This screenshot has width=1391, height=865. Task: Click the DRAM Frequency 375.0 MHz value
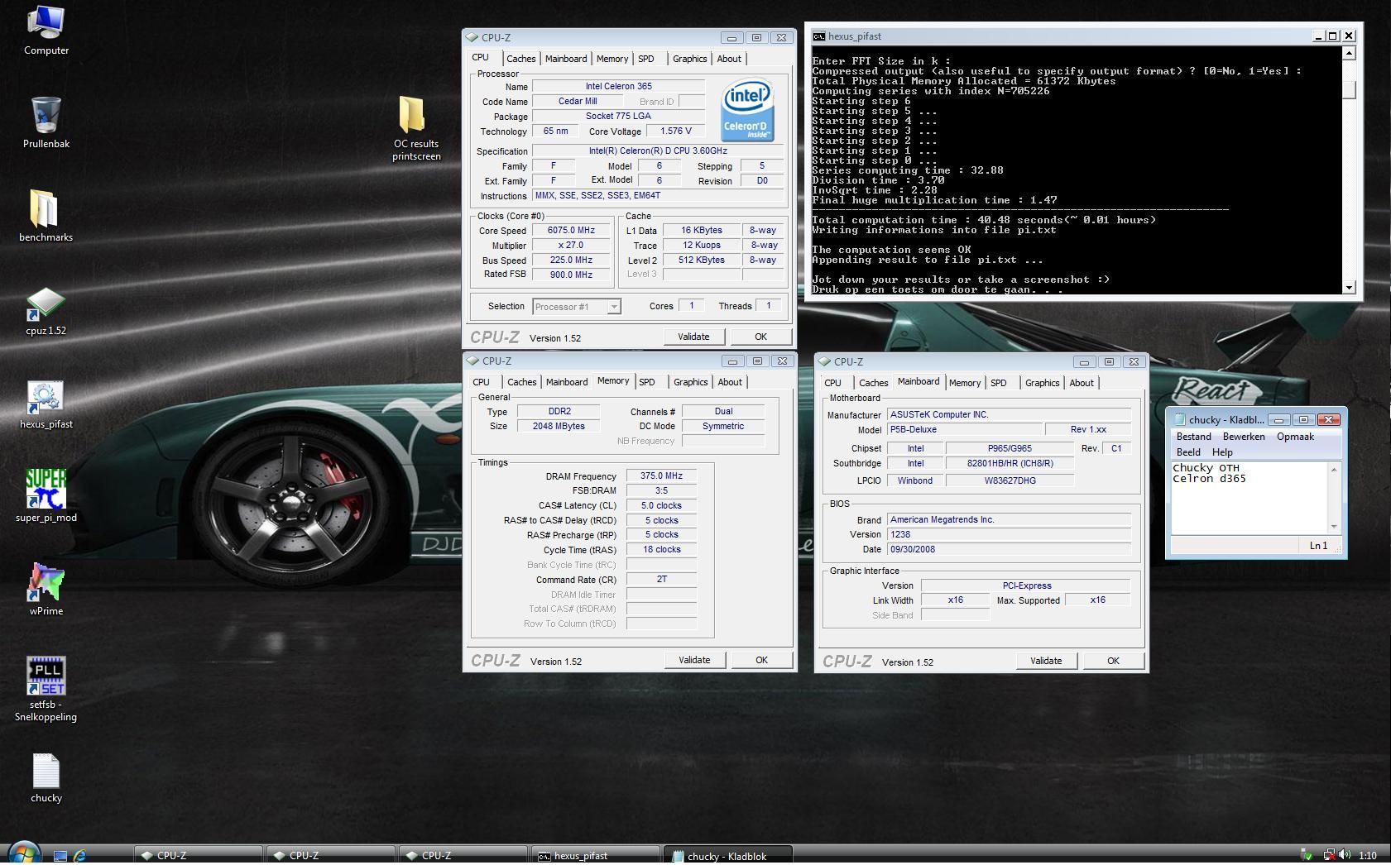pyautogui.click(x=661, y=476)
